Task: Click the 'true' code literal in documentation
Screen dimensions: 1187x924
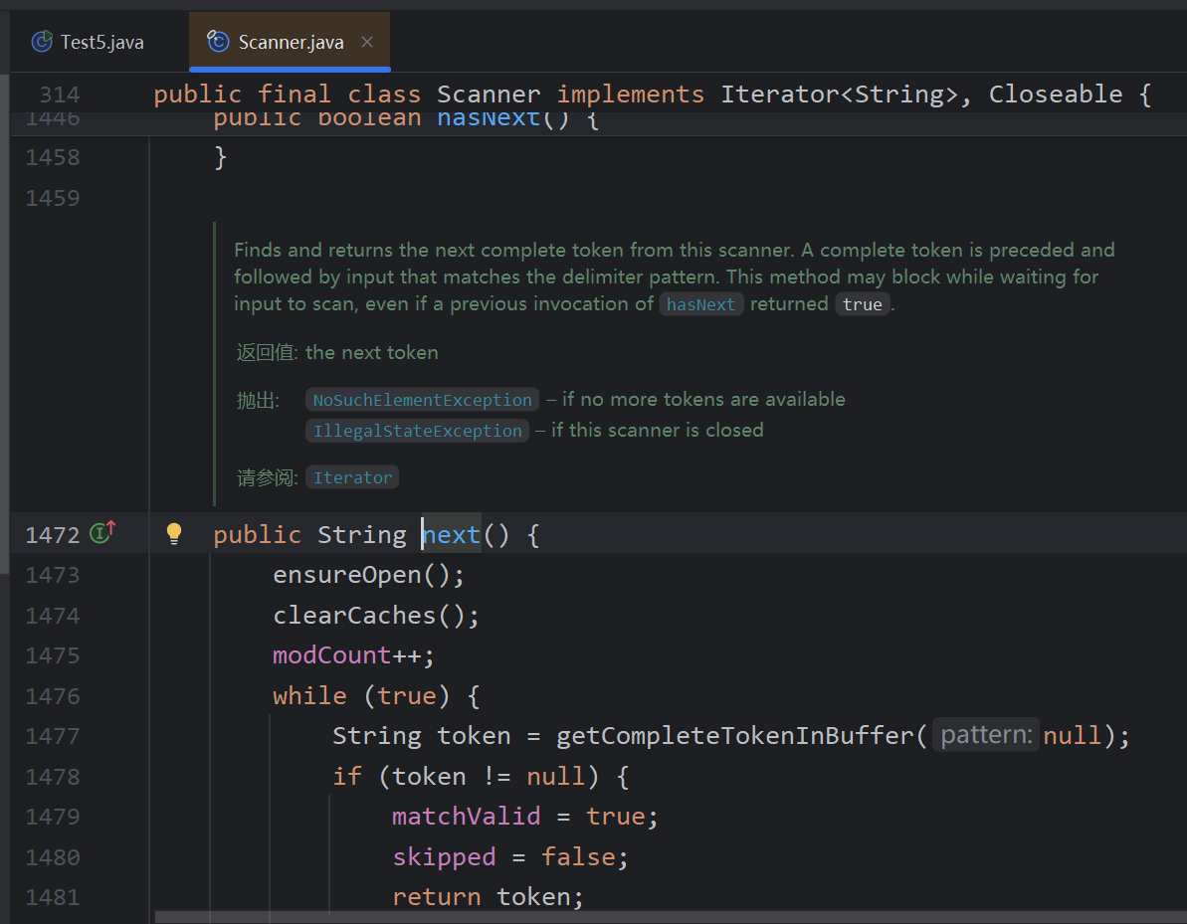Action: click(x=863, y=304)
